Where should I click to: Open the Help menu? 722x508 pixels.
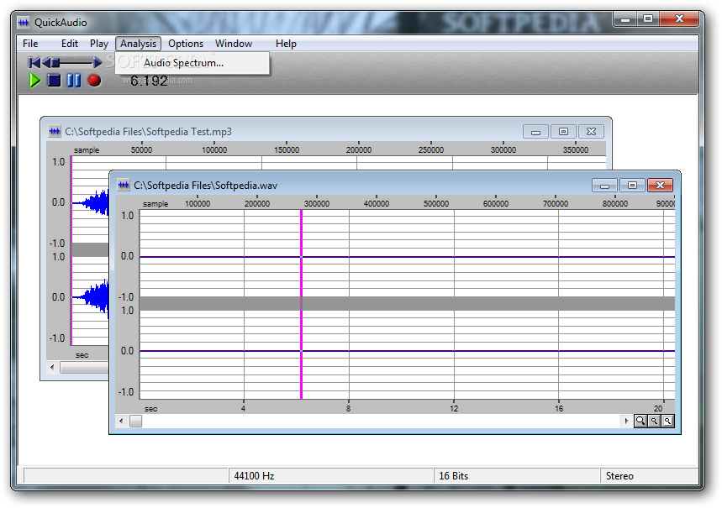(x=286, y=44)
